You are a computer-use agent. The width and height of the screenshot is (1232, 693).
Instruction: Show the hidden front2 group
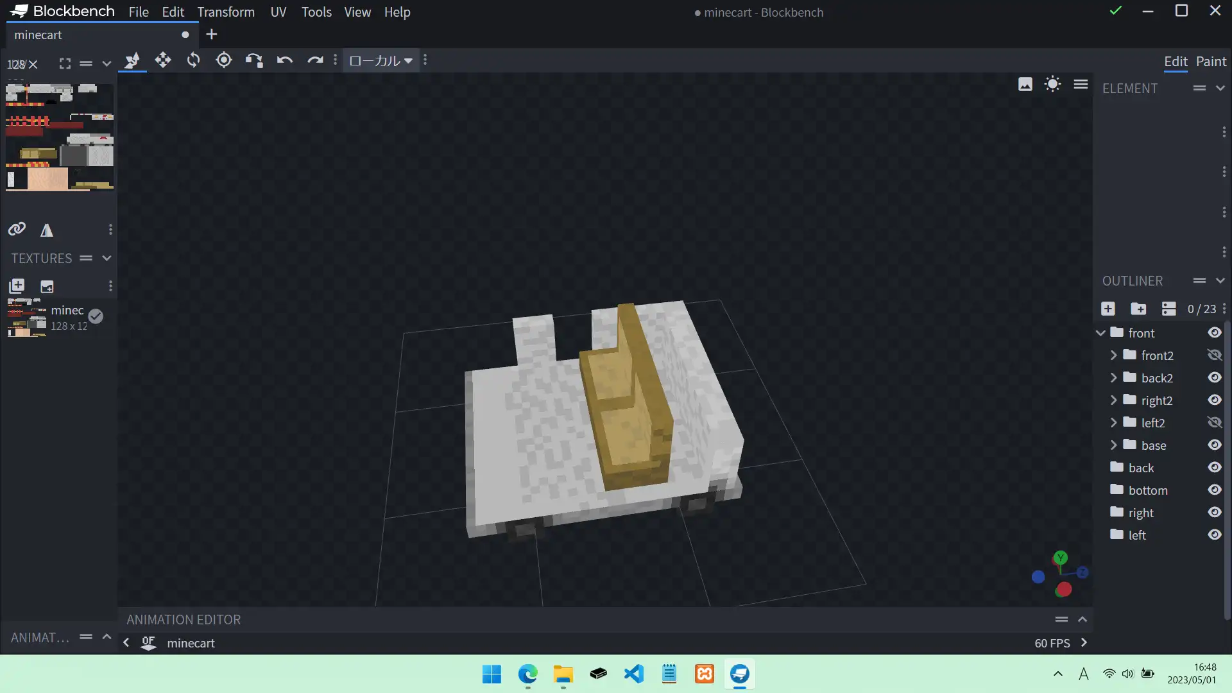tap(1214, 355)
